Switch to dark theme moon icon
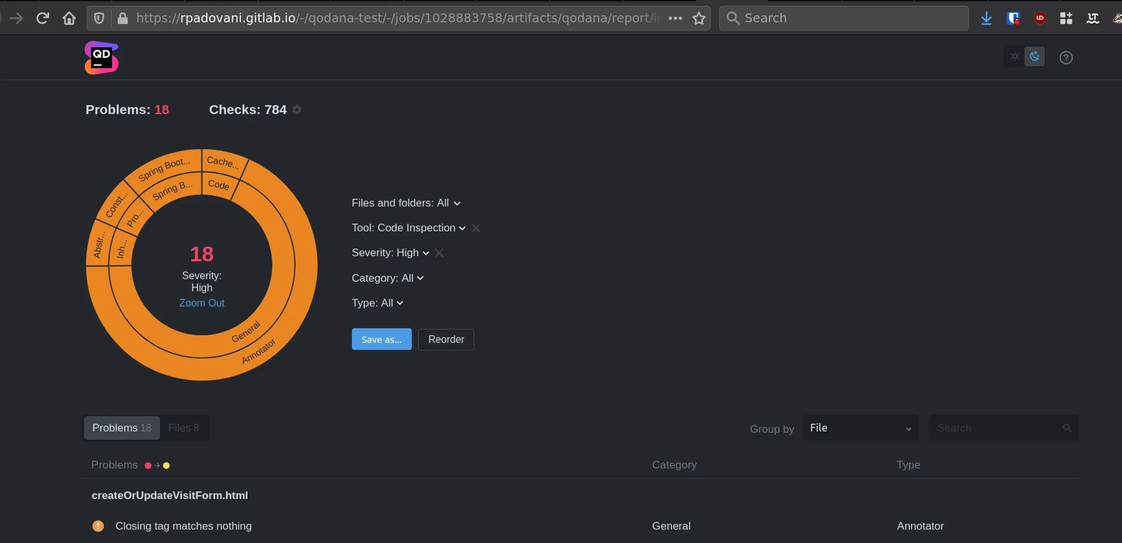 [x=1035, y=57]
